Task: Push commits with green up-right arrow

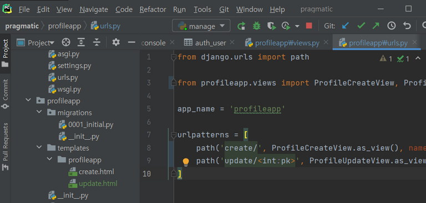Action: [376, 26]
